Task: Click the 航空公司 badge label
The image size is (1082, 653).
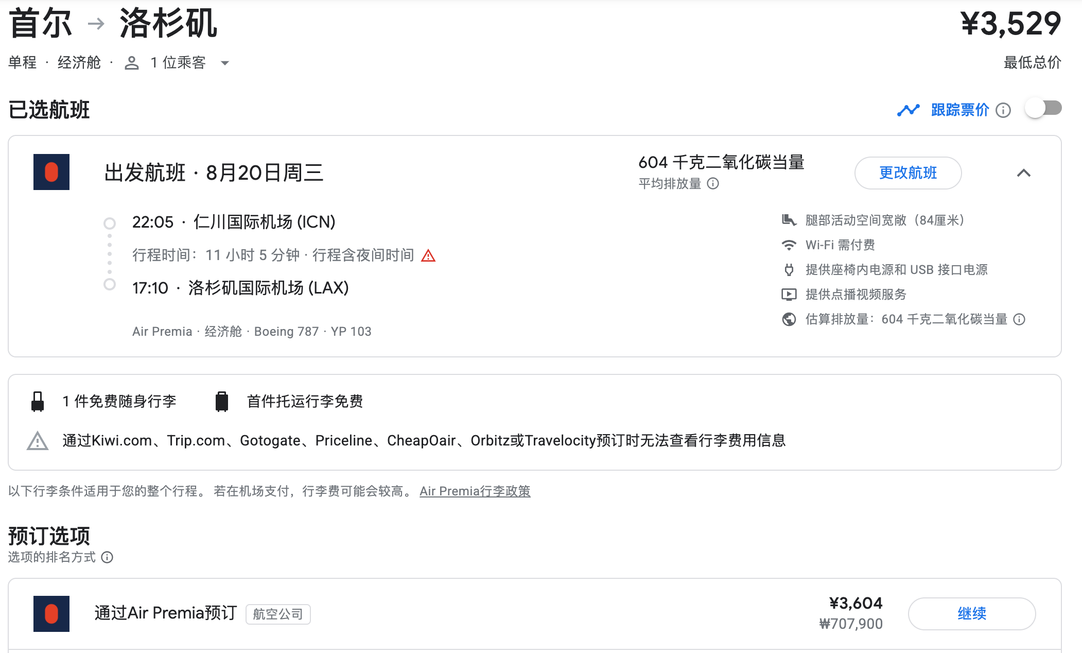Action: 278,614
